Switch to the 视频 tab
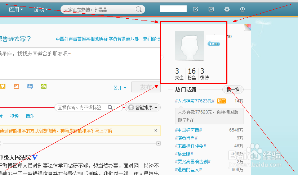298x175 pixels. click(x=14, y=116)
